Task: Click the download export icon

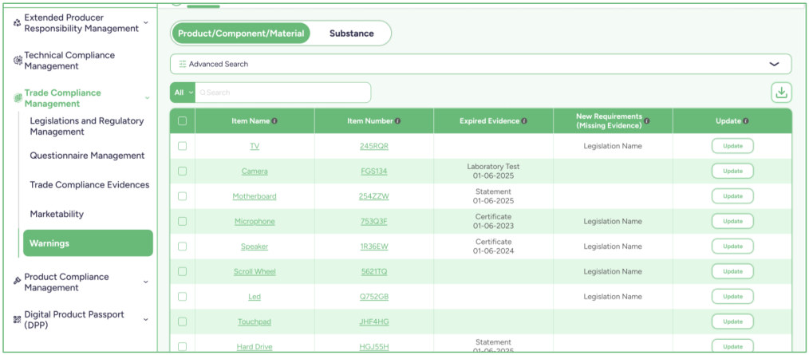Action: point(781,93)
